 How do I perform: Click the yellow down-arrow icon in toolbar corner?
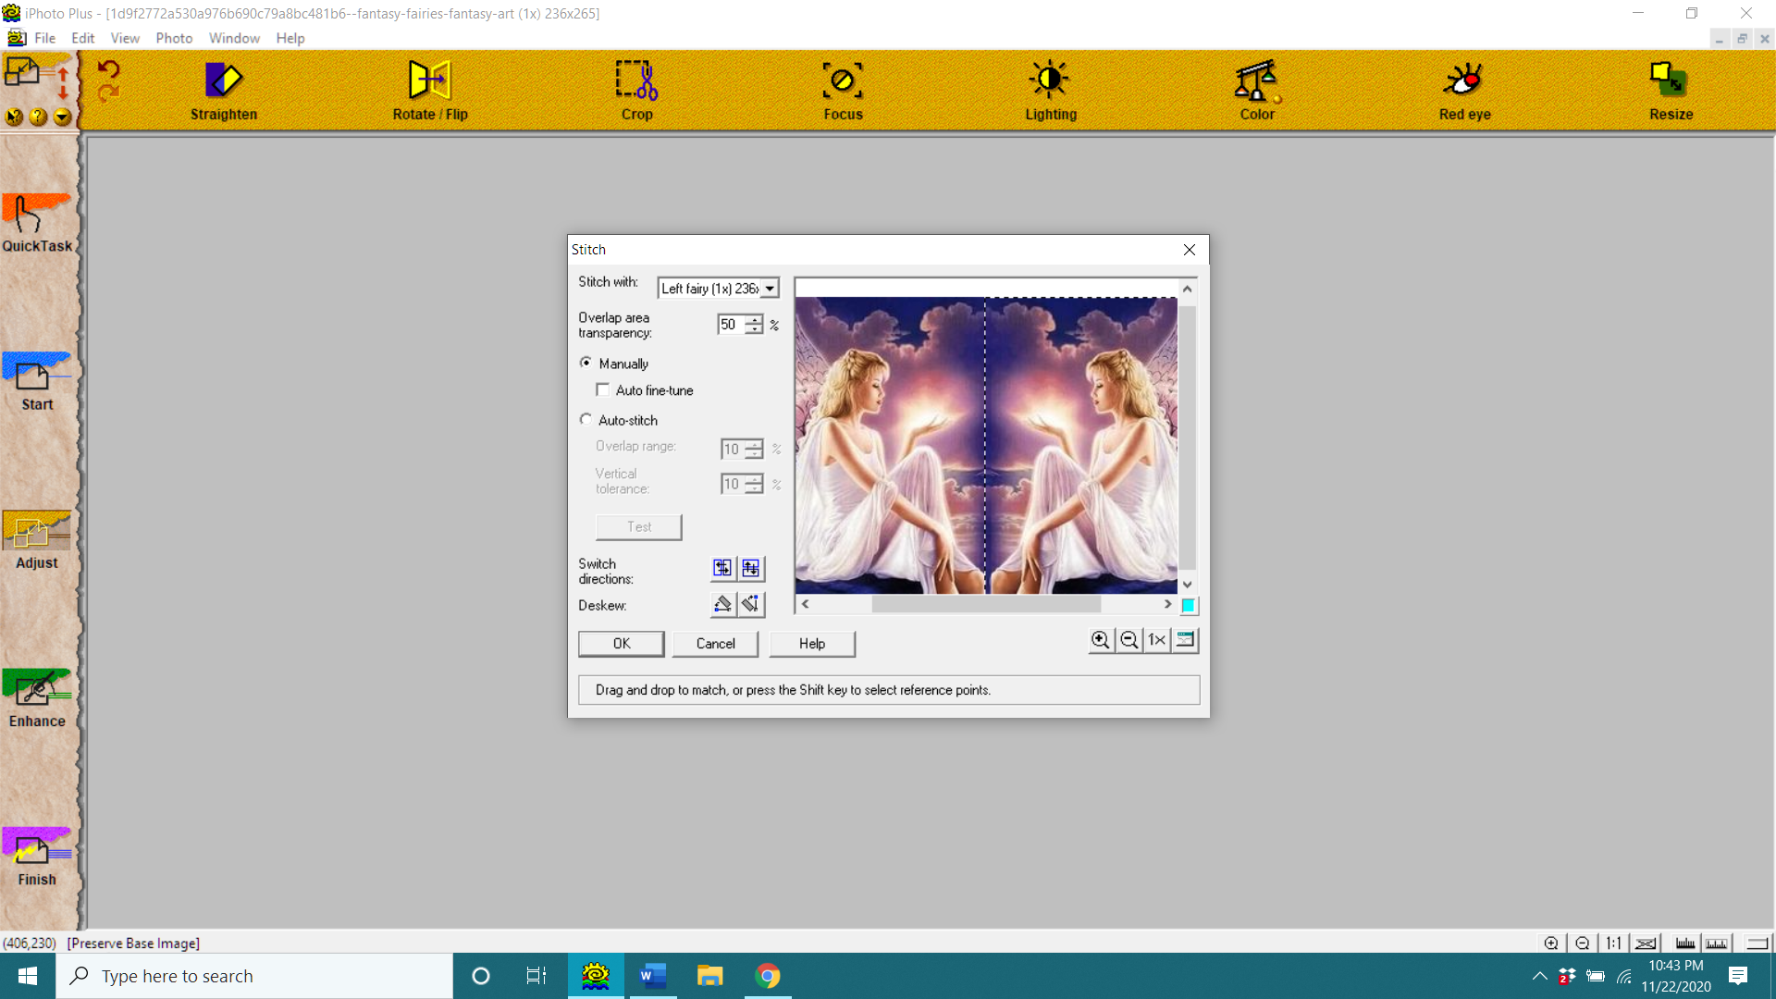click(62, 117)
